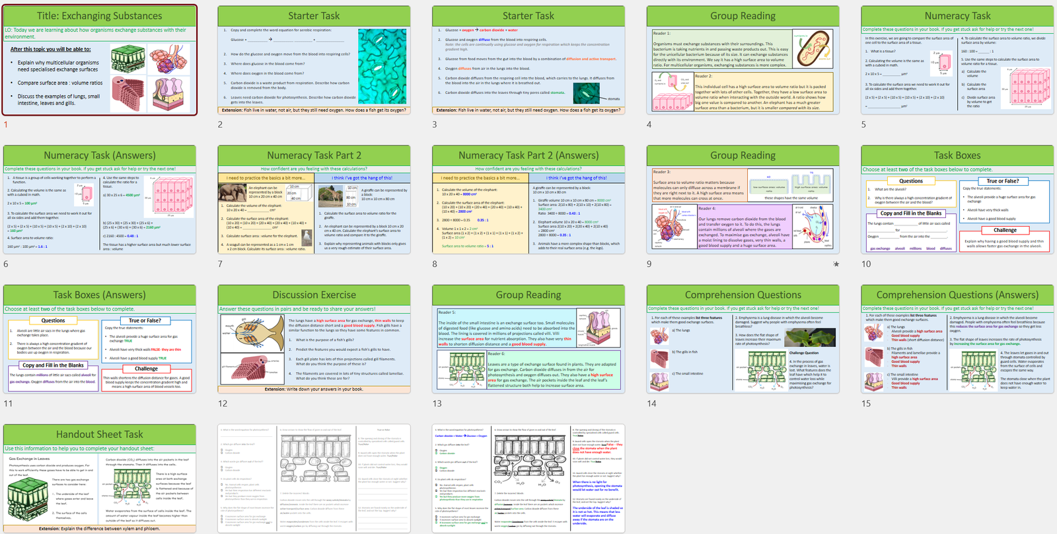This screenshot has height=534, width=1057.
Task: Select slide 1 'Title: Exchanging Substances' thumbnail
Action: tap(100, 60)
